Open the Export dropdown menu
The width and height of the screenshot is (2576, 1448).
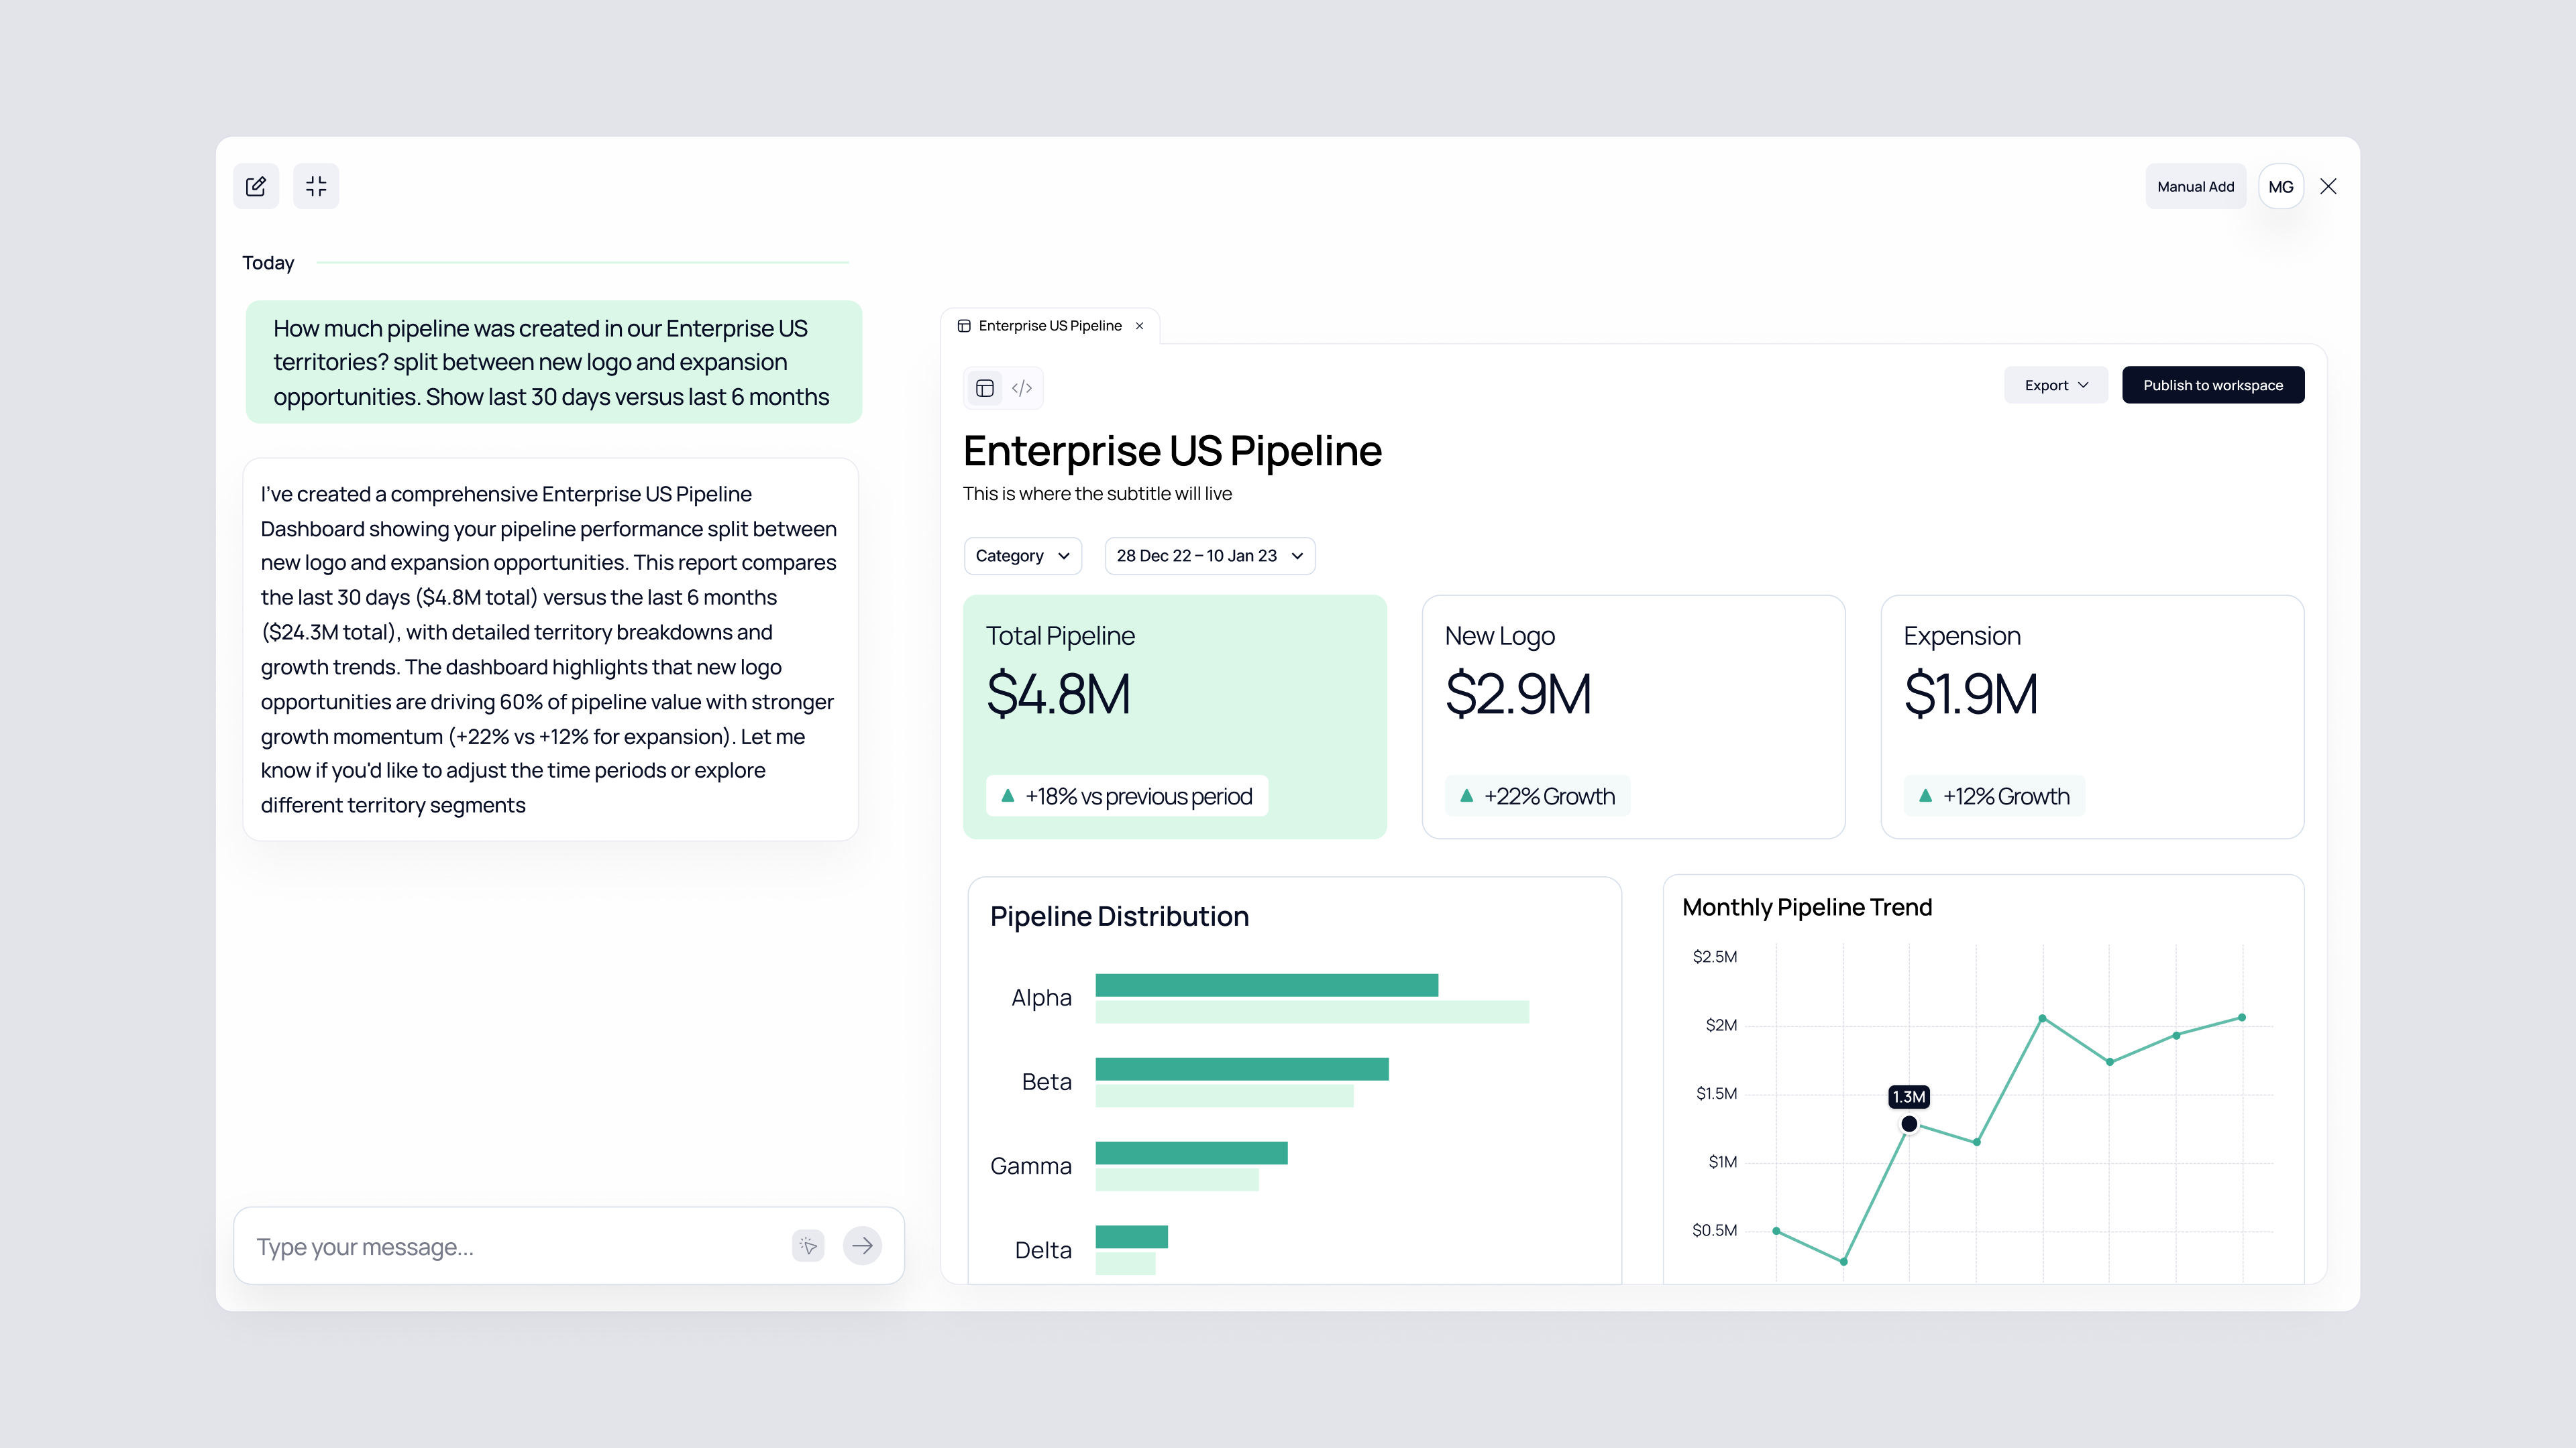[x=2055, y=385]
